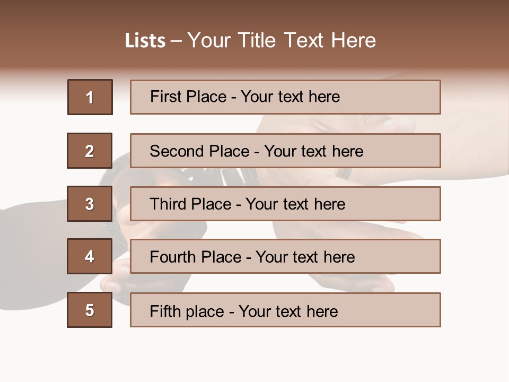The height and width of the screenshot is (382, 509).
Task: Click the blank area below the list
Action: tap(254, 355)
